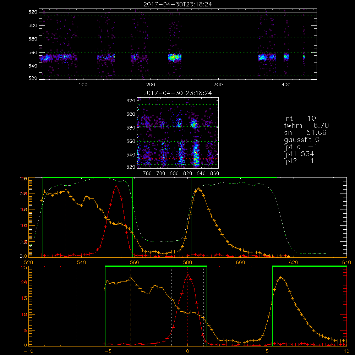Click x-axis label 0 below bottom plot
This screenshot has height=355, width=355.
(187, 351)
